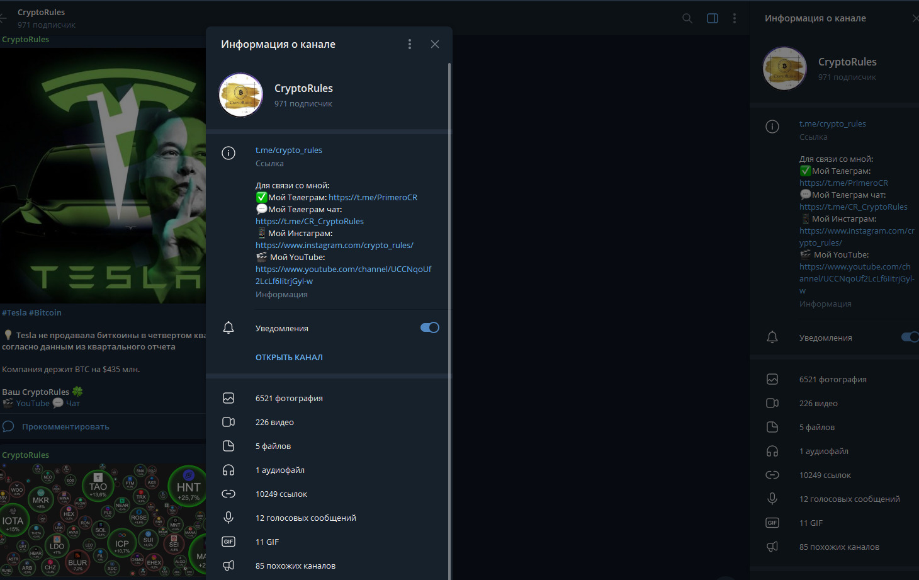
Task: Click Прокомментировать under the Tesla post
Action: pos(65,426)
